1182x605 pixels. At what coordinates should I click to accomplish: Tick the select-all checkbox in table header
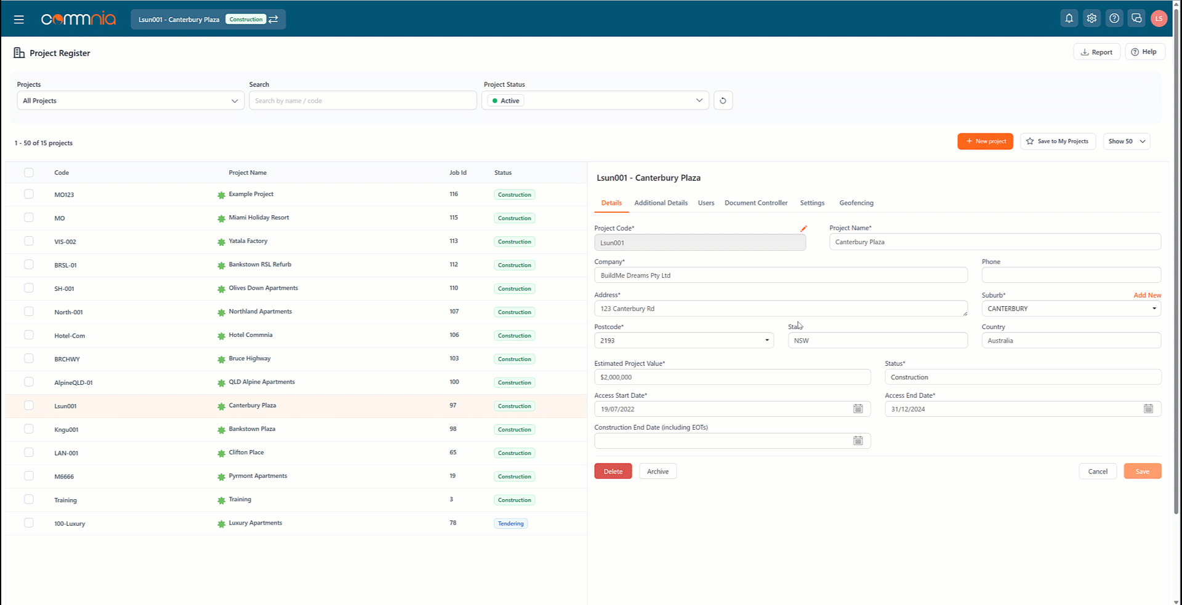[29, 173]
